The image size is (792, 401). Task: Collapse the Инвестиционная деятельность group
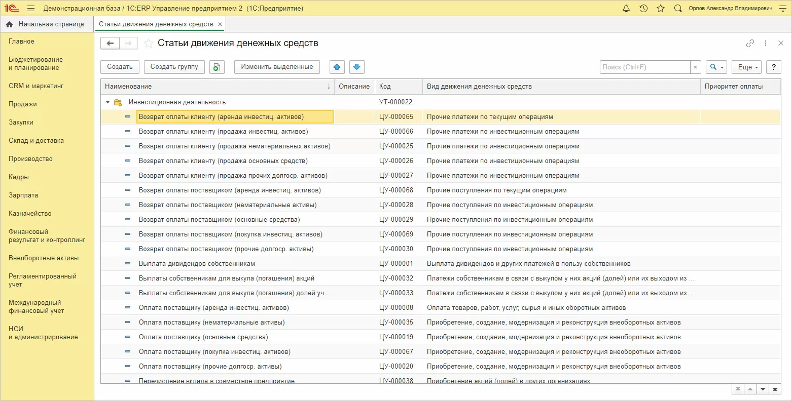click(107, 102)
